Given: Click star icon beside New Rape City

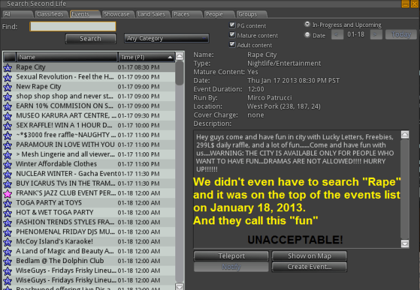Looking at the screenshot, I should pyautogui.click(x=7, y=87).
